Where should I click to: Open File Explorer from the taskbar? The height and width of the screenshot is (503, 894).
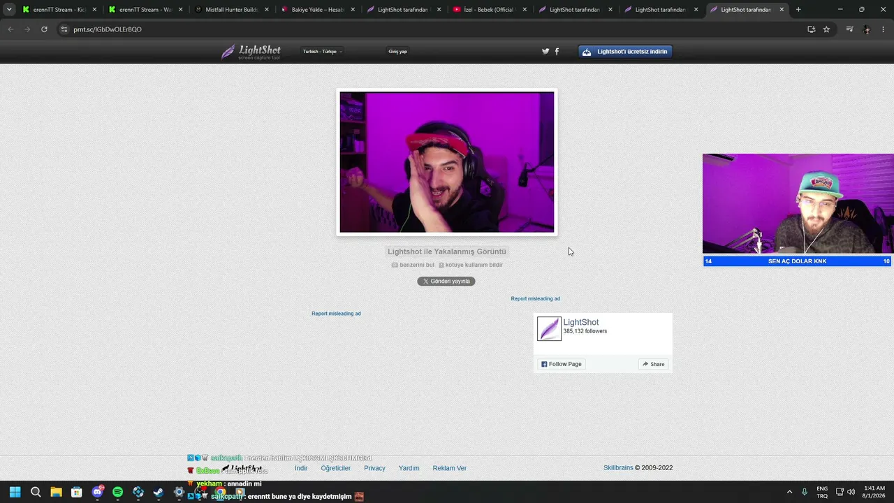pos(56,492)
